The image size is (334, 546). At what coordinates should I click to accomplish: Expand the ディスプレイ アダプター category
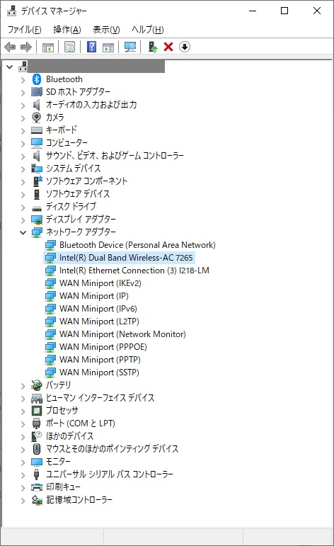[x=23, y=220]
